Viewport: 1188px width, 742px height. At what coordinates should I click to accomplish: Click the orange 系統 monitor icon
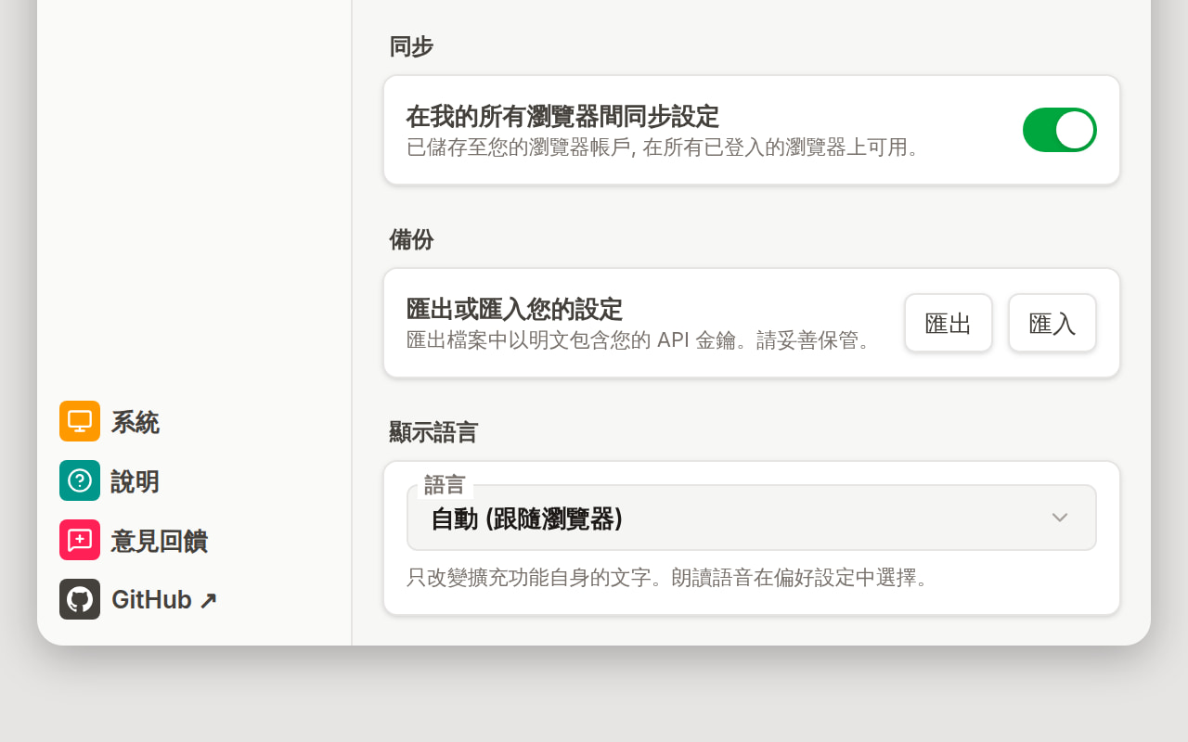[x=80, y=421]
